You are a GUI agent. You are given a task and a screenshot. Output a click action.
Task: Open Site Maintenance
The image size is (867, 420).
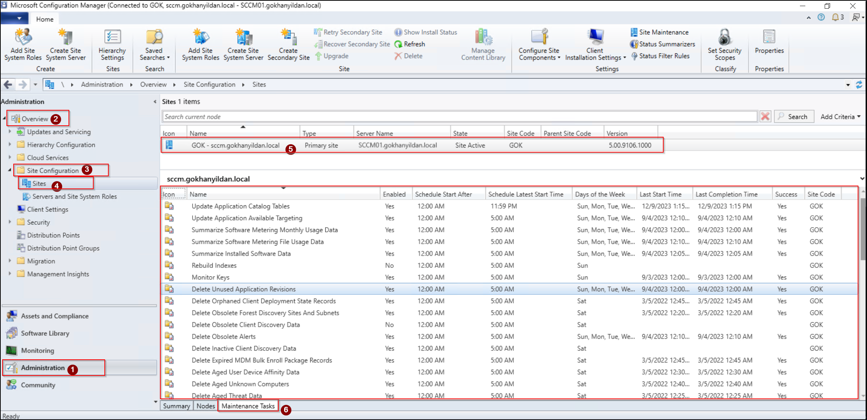(660, 32)
